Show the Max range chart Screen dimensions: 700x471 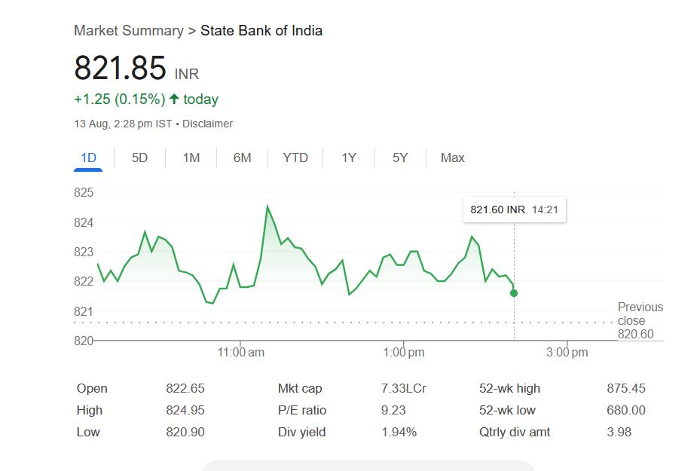pyautogui.click(x=453, y=158)
